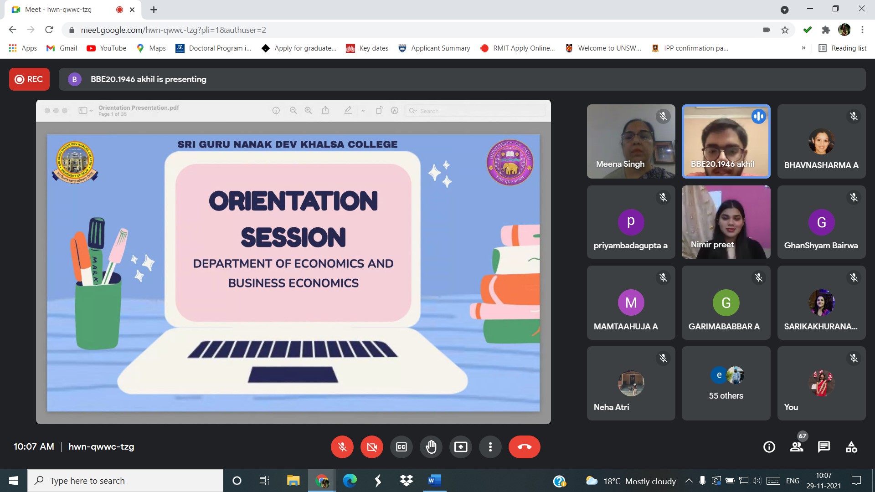This screenshot has height=492, width=875.
Task: Raise hand in the meeting
Action: pyautogui.click(x=431, y=447)
